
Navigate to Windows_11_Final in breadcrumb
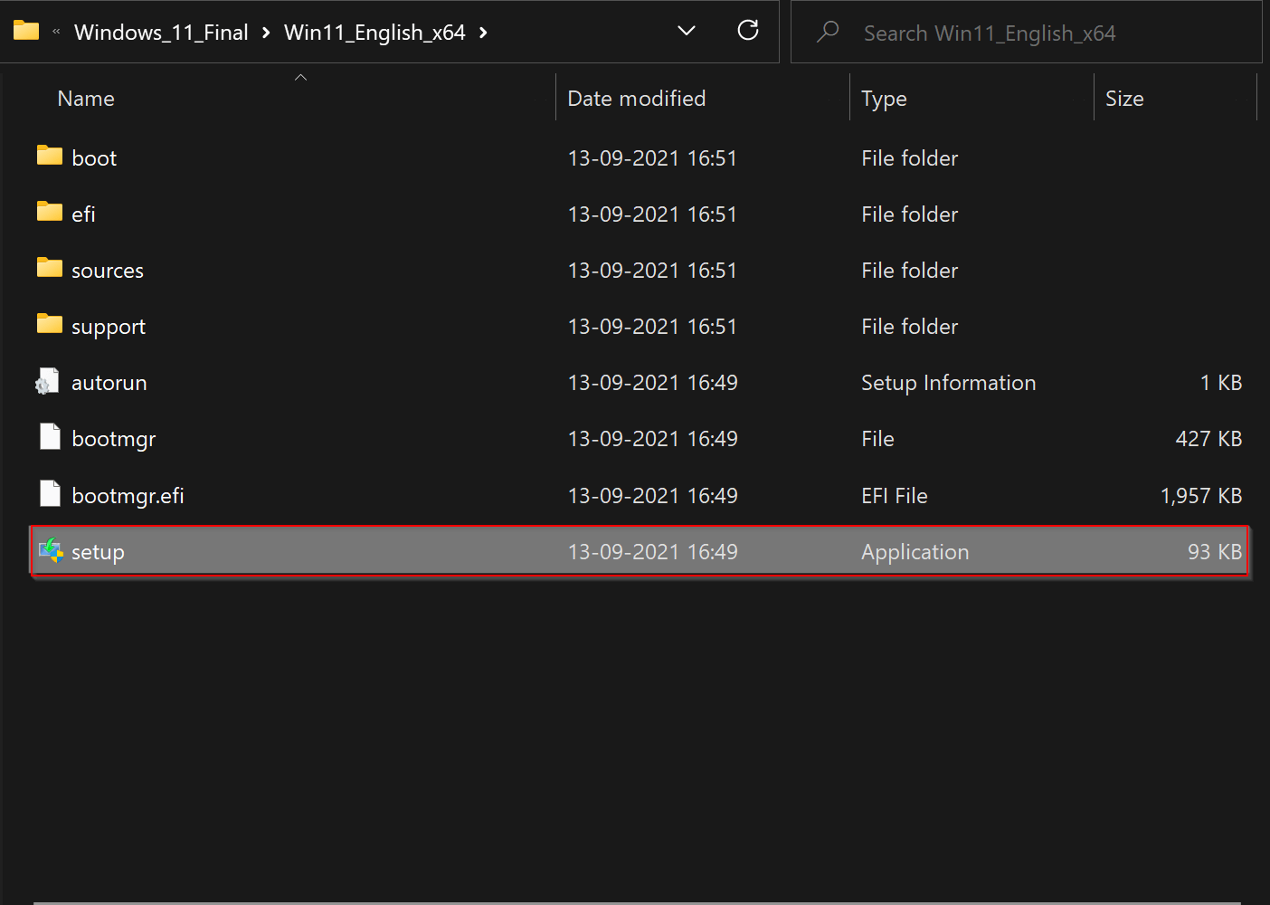tap(161, 33)
